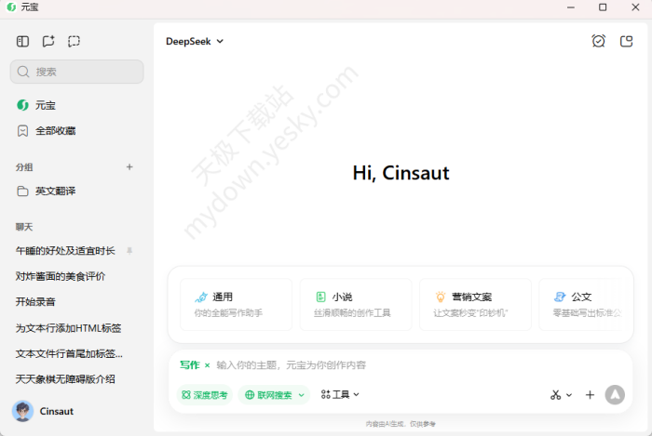Click the 搜索 search field
The image size is (652, 436).
click(x=77, y=72)
